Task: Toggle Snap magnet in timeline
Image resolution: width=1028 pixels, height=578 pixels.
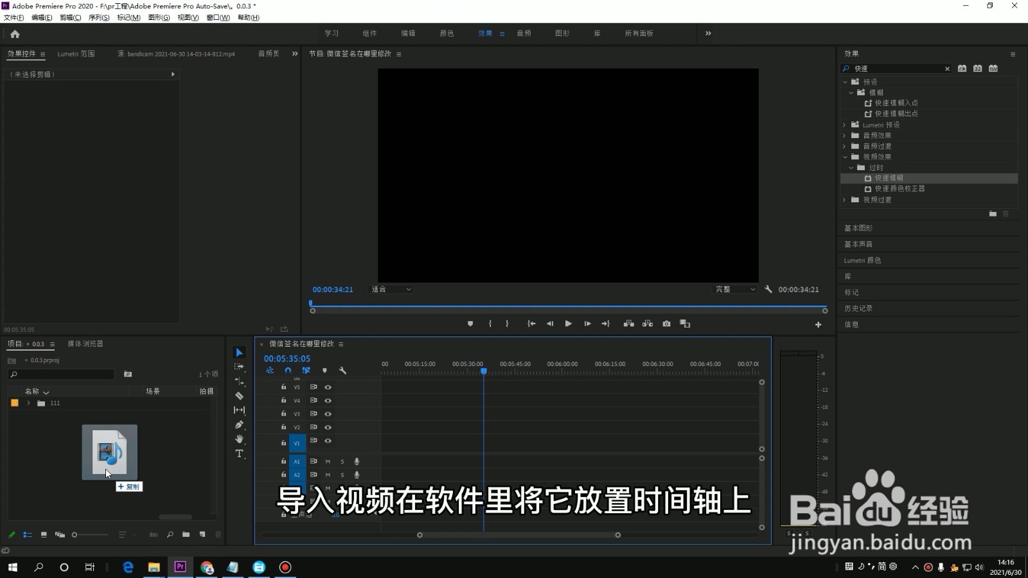Action: tap(288, 371)
